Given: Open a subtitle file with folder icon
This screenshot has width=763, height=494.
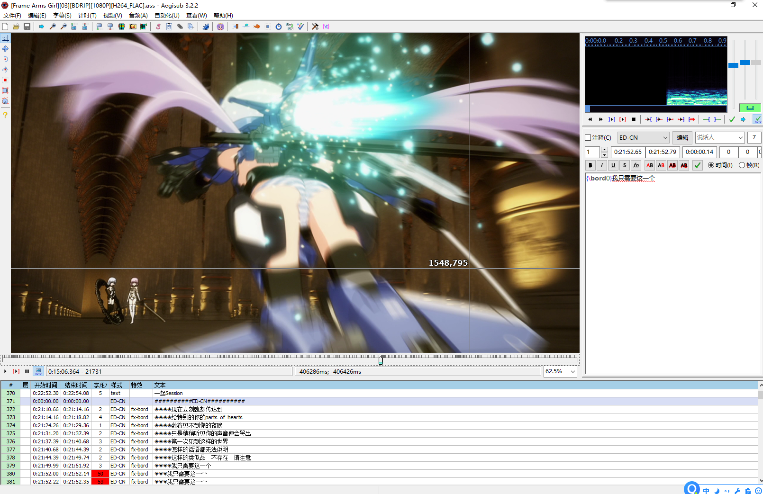Looking at the screenshot, I should pos(16,27).
